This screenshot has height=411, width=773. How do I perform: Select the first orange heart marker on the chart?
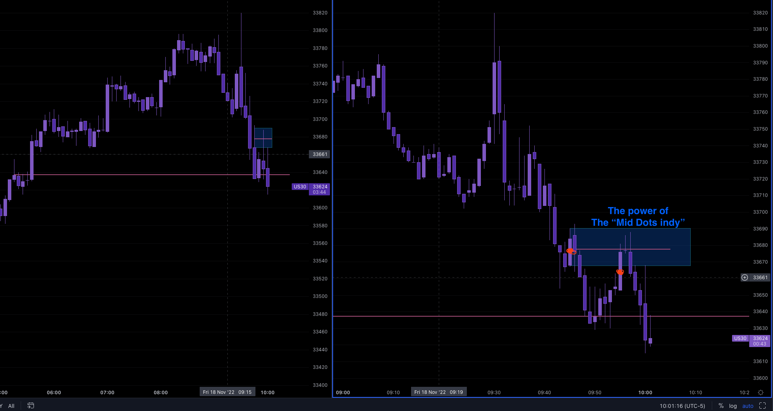tap(571, 251)
